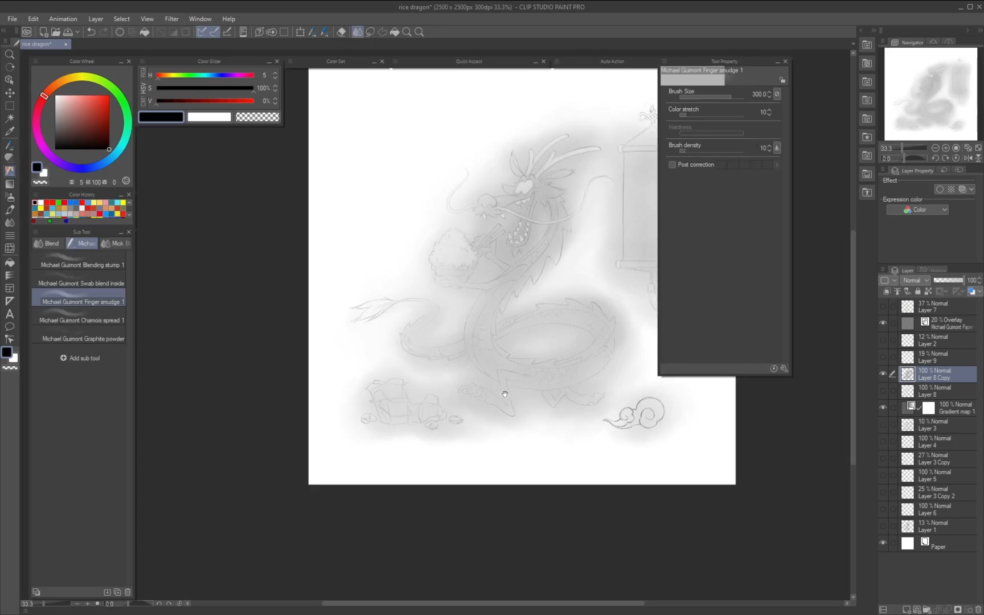984x615 pixels.
Task: Click Lock layer padlock icon
Action: click(917, 292)
